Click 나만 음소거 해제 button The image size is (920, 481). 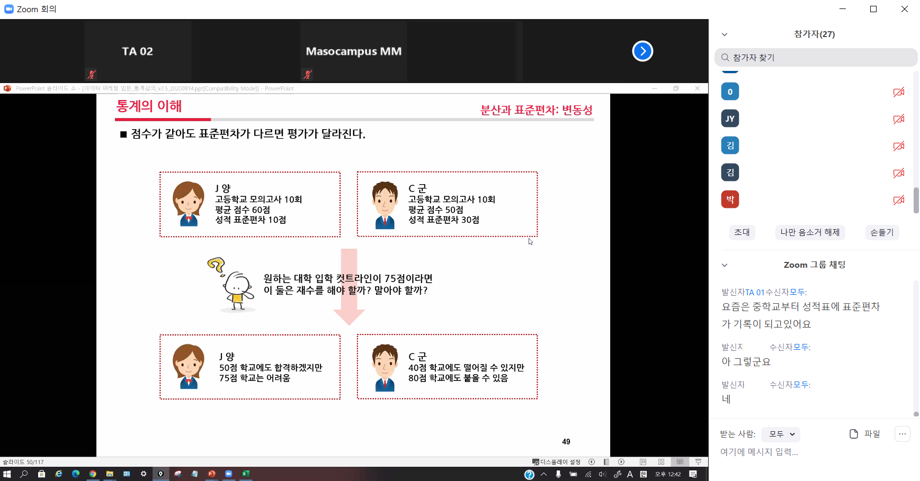[x=809, y=232]
